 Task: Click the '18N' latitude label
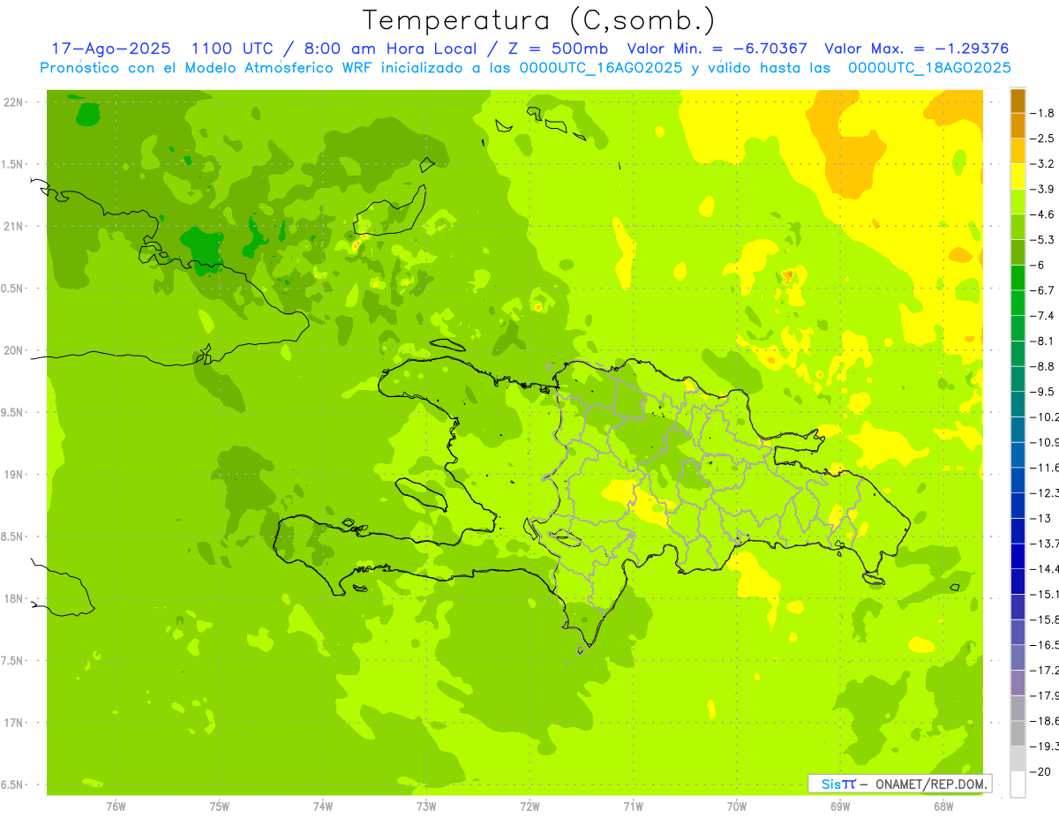[13, 599]
